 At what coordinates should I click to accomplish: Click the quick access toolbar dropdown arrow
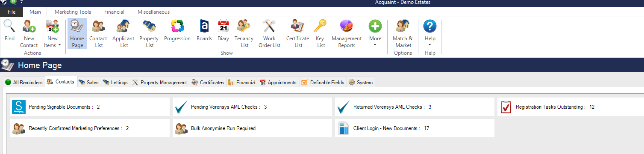(x=22, y=2)
